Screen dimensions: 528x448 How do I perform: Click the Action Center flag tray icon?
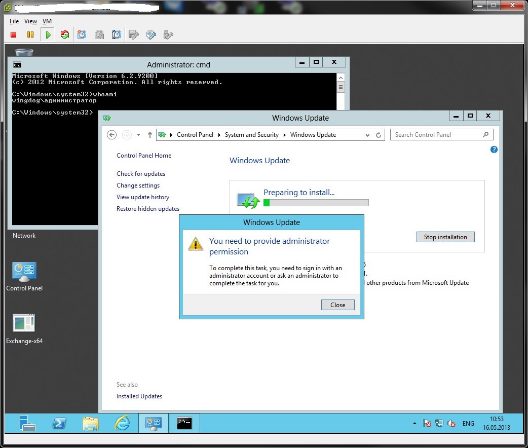[x=427, y=423]
